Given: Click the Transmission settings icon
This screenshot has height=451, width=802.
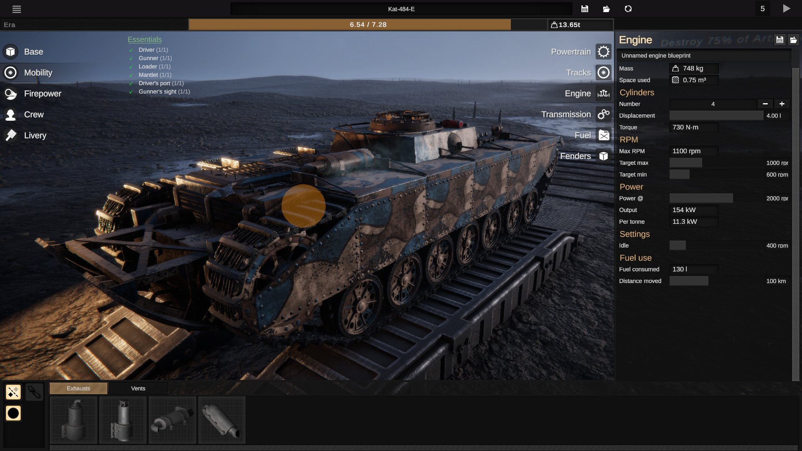Looking at the screenshot, I should click(604, 114).
